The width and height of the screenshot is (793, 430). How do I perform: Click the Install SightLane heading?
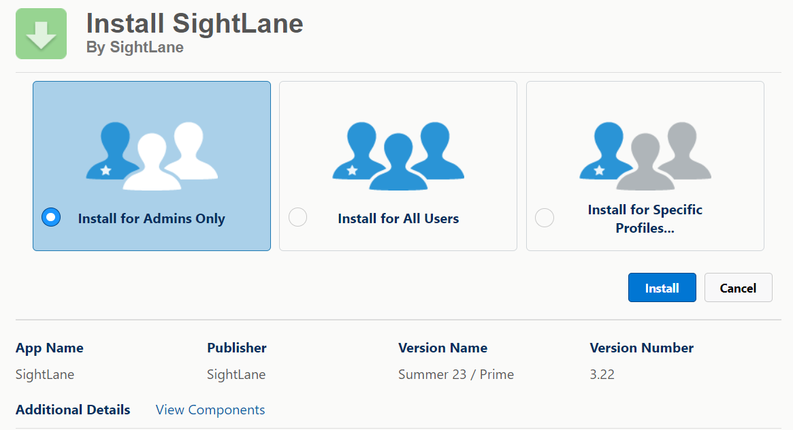pyautogui.click(x=195, y=23)
